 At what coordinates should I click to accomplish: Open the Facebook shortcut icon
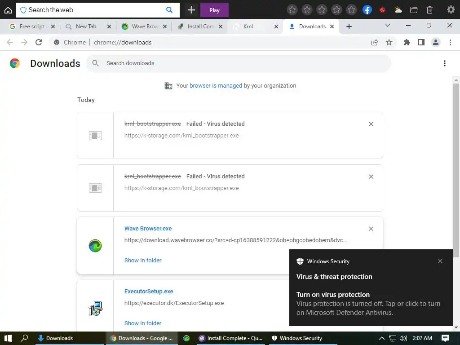pos(367,10)
